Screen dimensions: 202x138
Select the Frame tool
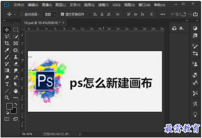pyautogui.click(x=16, y=43)
